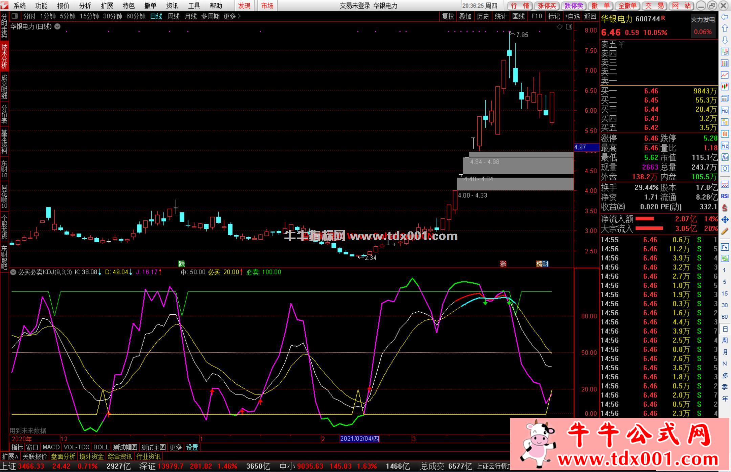The height and width of the screenshot is (472, 731).
Task: Switch to the BOLL indicator tab
Action: (101, 447)
